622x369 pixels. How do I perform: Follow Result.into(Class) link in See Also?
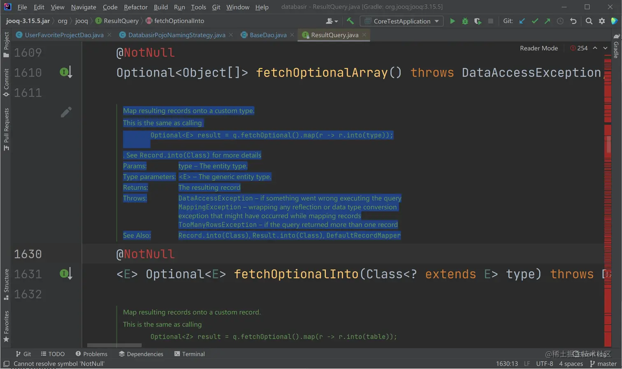point(287,235)
